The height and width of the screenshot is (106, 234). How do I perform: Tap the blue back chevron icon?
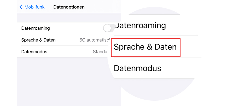21,7
